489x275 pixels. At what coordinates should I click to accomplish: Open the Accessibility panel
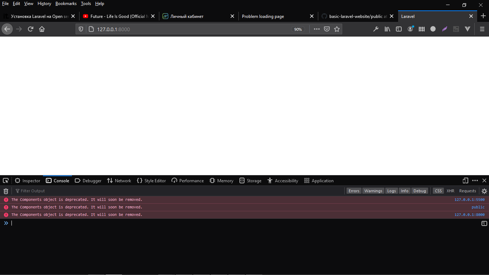(x=283, y=181)
